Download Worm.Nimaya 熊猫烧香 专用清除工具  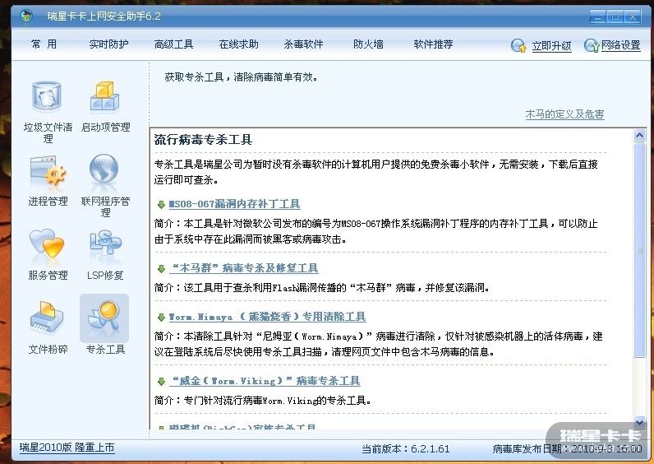click(267, 317)
